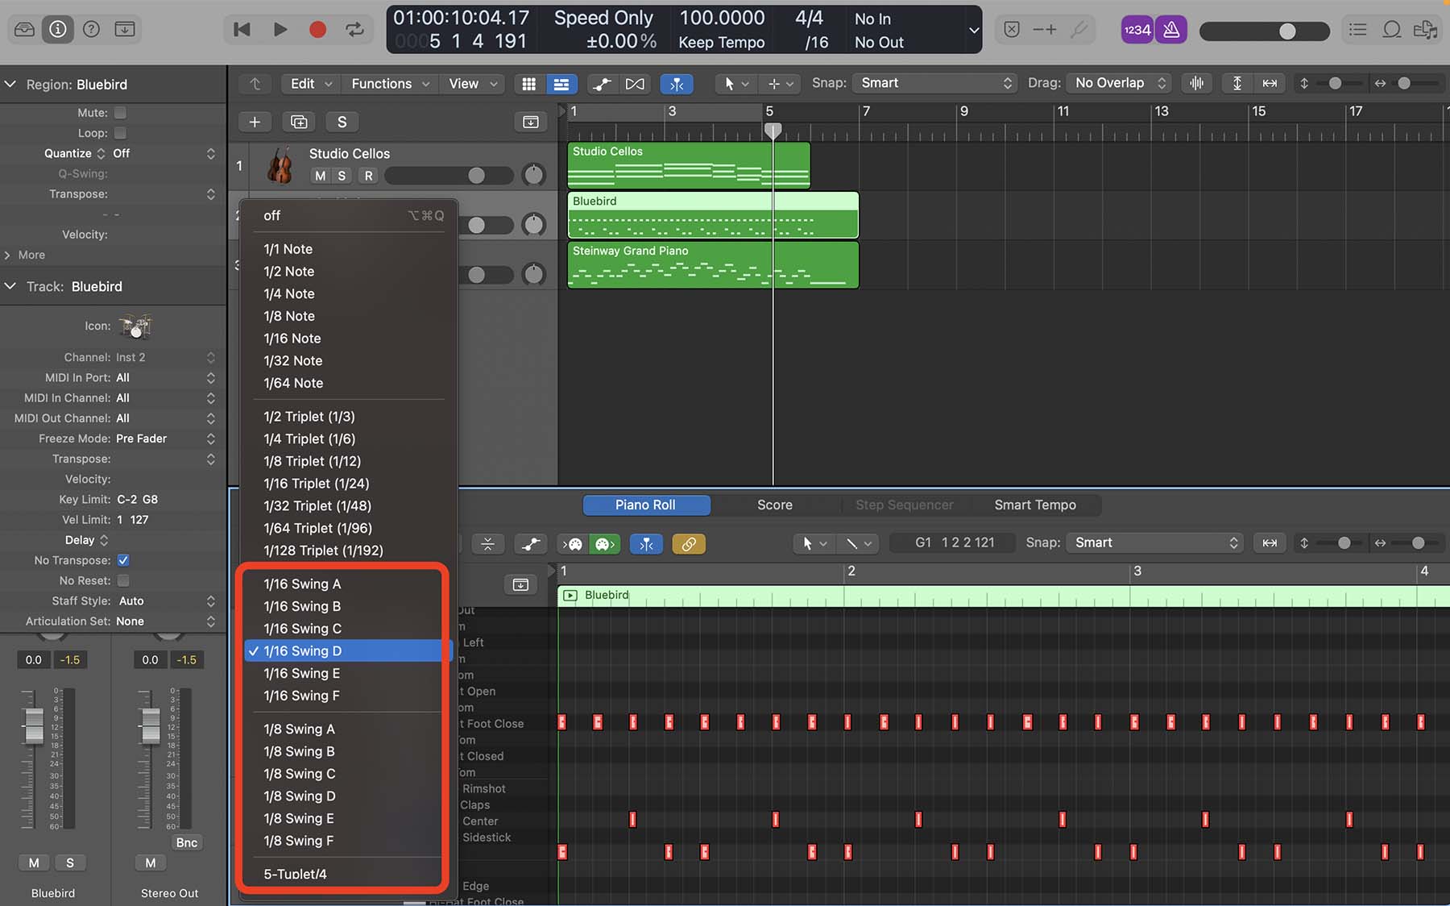Screen dimensions: 1450x906
Task: Open the media Browsers icon
Action: (x=1425, y=30)
